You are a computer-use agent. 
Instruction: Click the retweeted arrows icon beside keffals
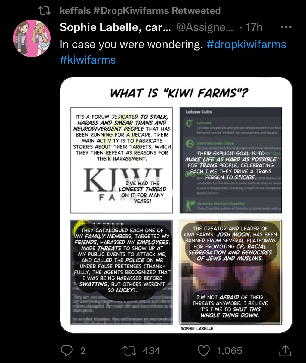[44, 11]
